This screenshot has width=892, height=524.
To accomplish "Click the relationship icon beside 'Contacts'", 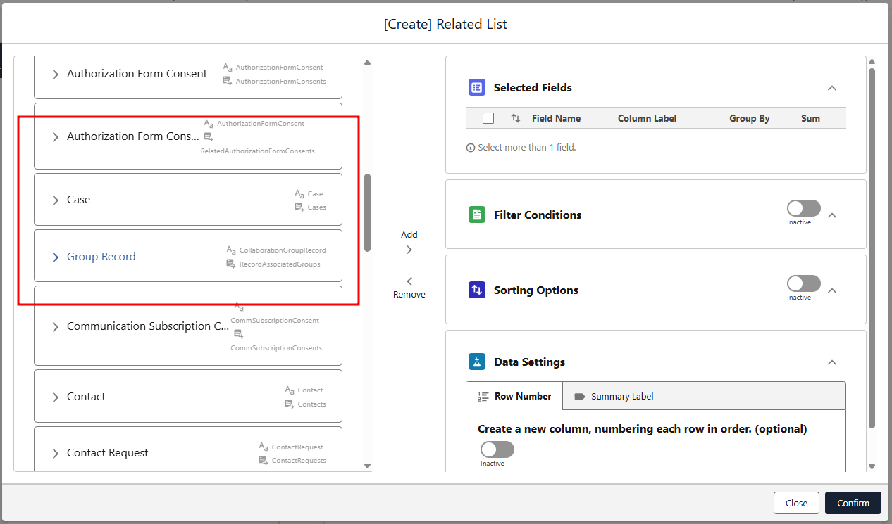I will click(290, 404).
